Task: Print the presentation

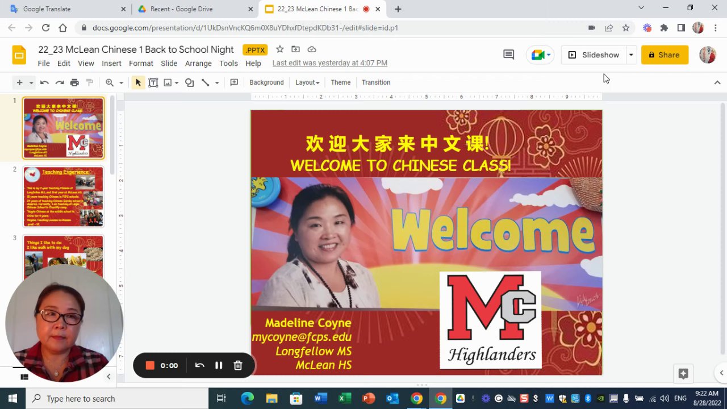Action: coord(74,82)
